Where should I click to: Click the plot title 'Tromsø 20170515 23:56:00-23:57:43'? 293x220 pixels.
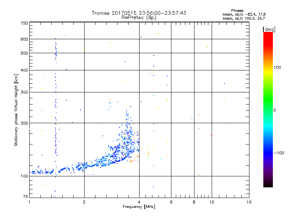pos(139,13)
